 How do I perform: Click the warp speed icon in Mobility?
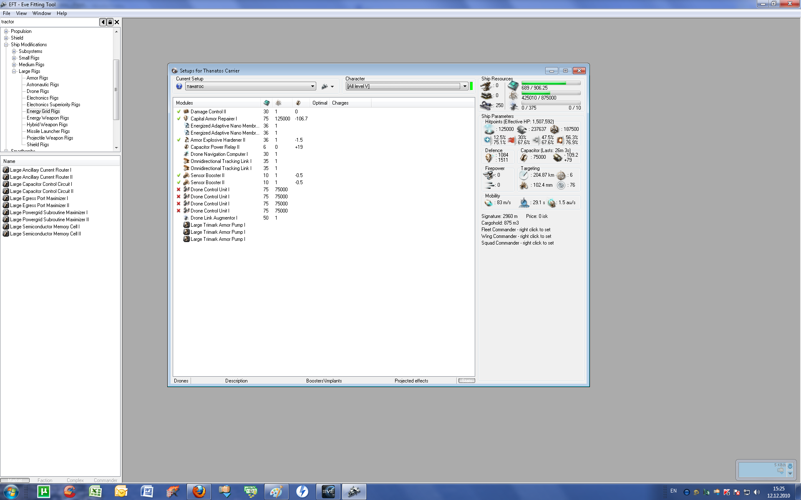(552, 203)
